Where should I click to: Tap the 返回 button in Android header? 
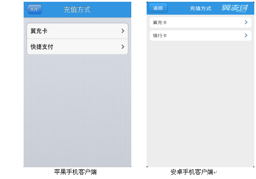pos(158,8)
